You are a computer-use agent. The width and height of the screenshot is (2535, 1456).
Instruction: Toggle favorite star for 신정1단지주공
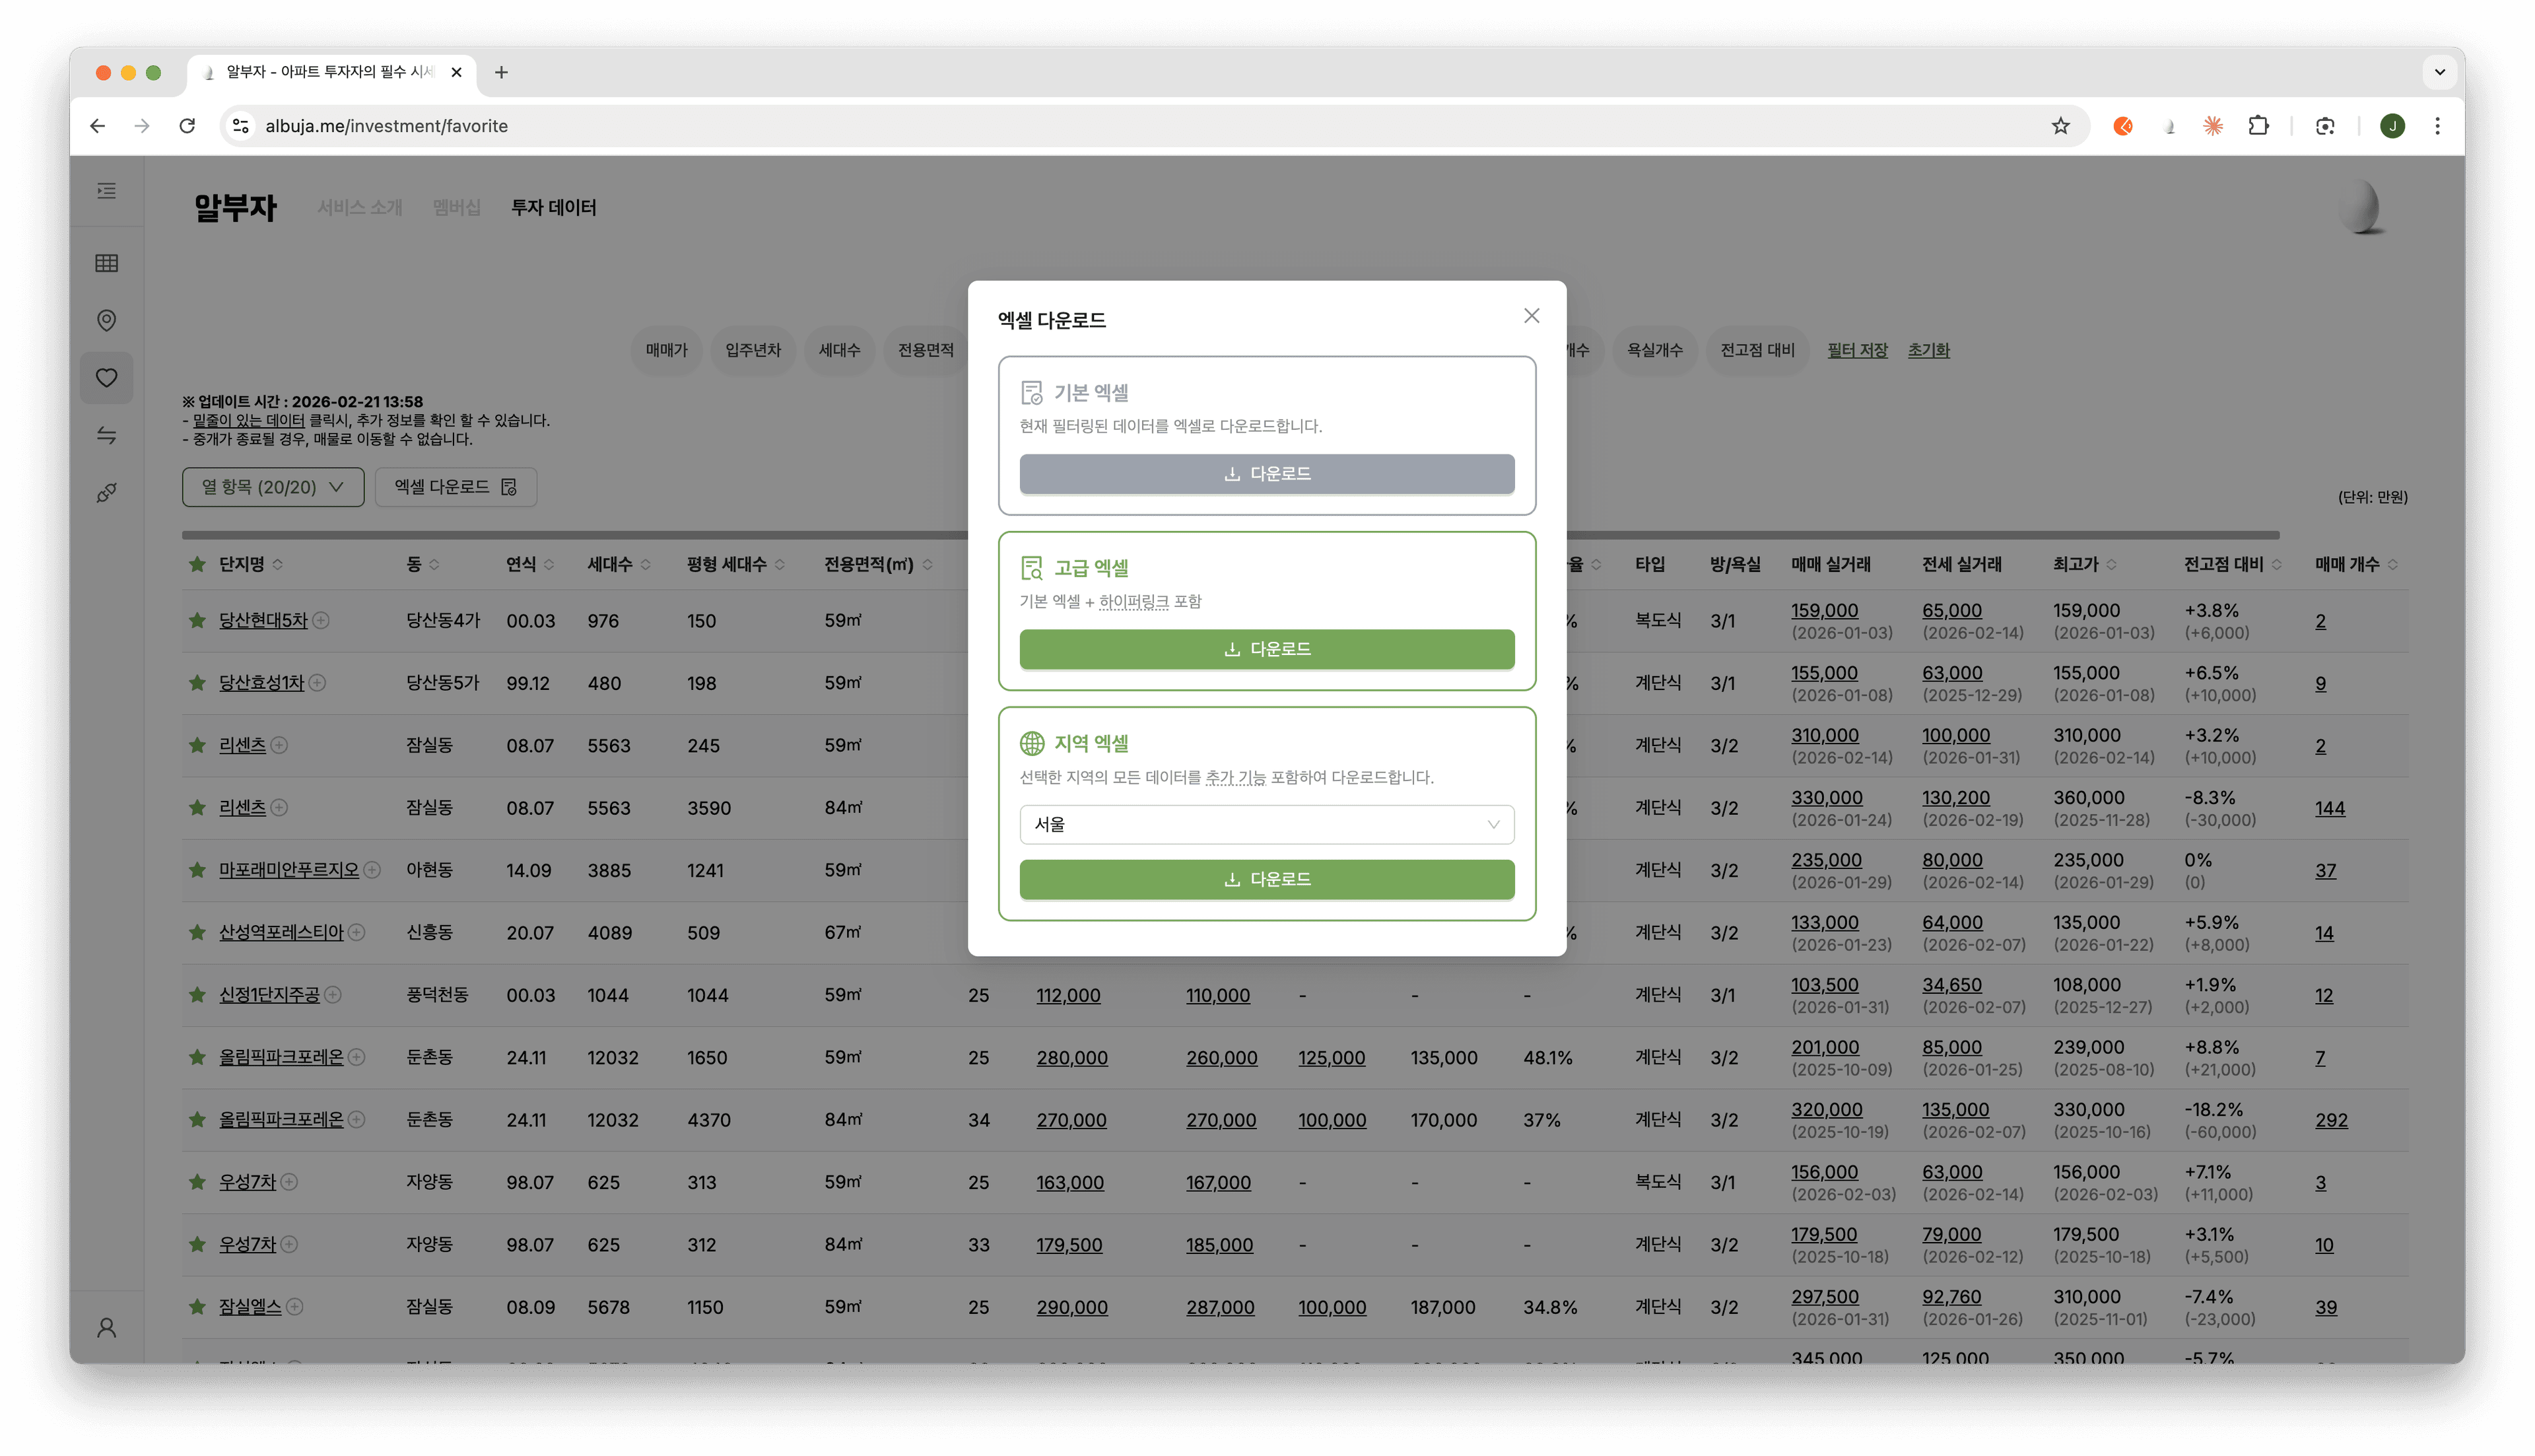(197, 995)
